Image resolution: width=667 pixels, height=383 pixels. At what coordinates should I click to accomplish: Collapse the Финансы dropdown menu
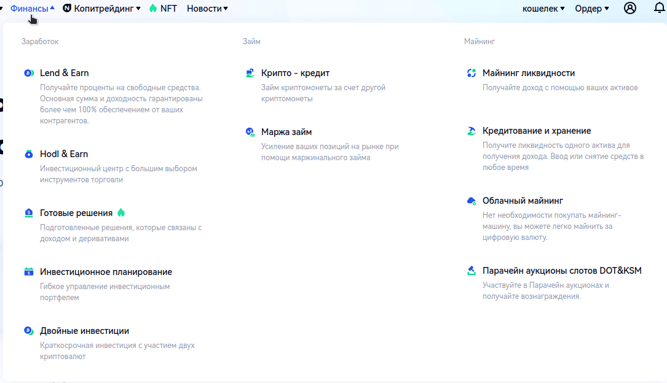click(32, 9)
